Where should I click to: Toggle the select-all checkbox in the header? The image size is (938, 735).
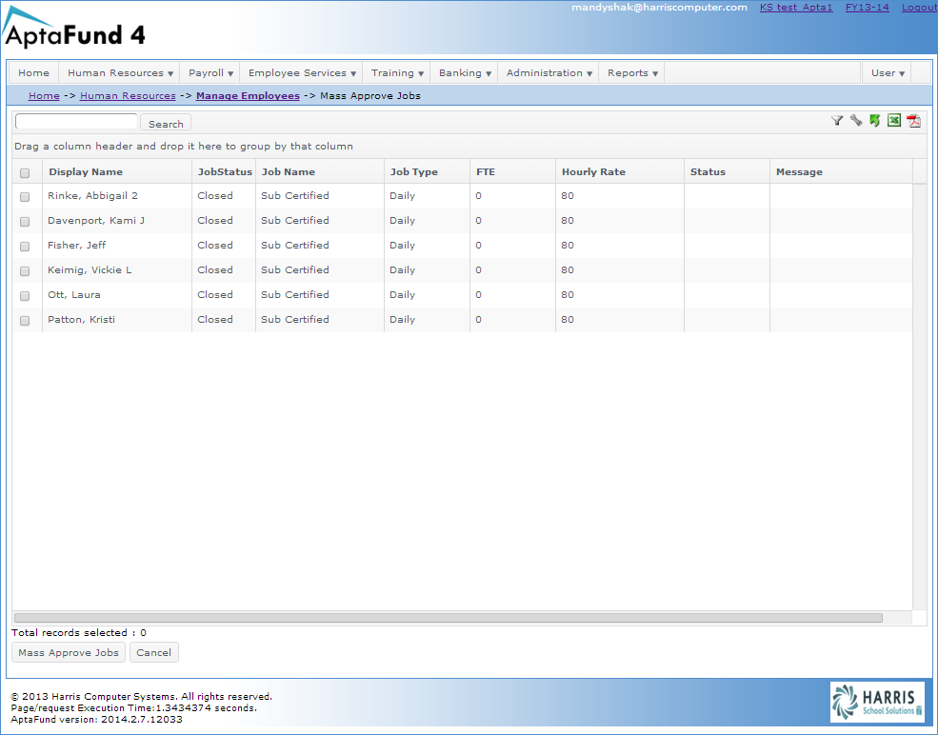[25, 173]
